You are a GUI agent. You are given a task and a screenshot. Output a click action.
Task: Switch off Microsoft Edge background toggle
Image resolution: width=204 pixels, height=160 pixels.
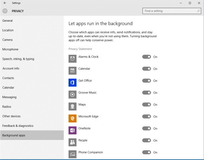pos(146,116)
